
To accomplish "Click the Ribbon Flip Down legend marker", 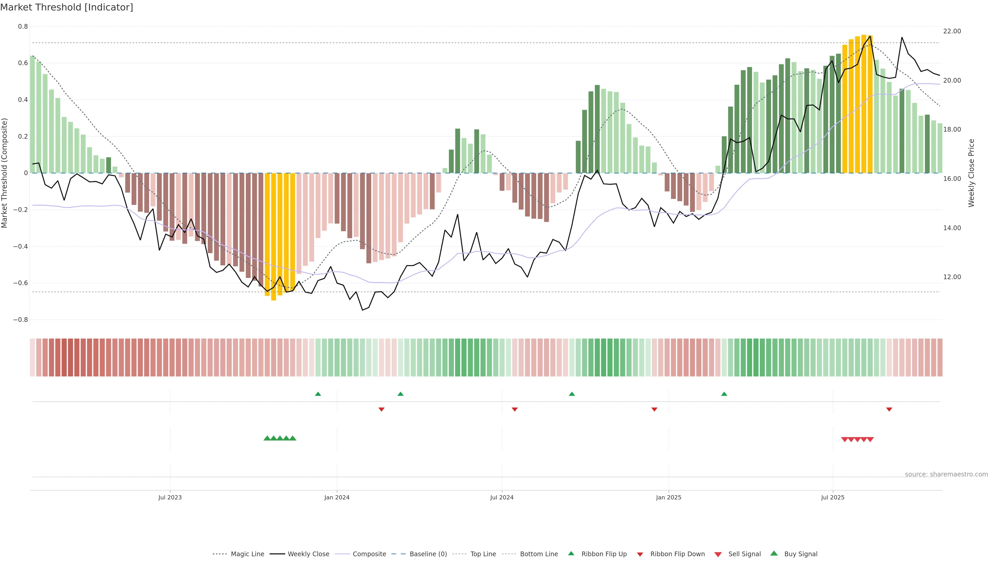I will coord(640,554).
